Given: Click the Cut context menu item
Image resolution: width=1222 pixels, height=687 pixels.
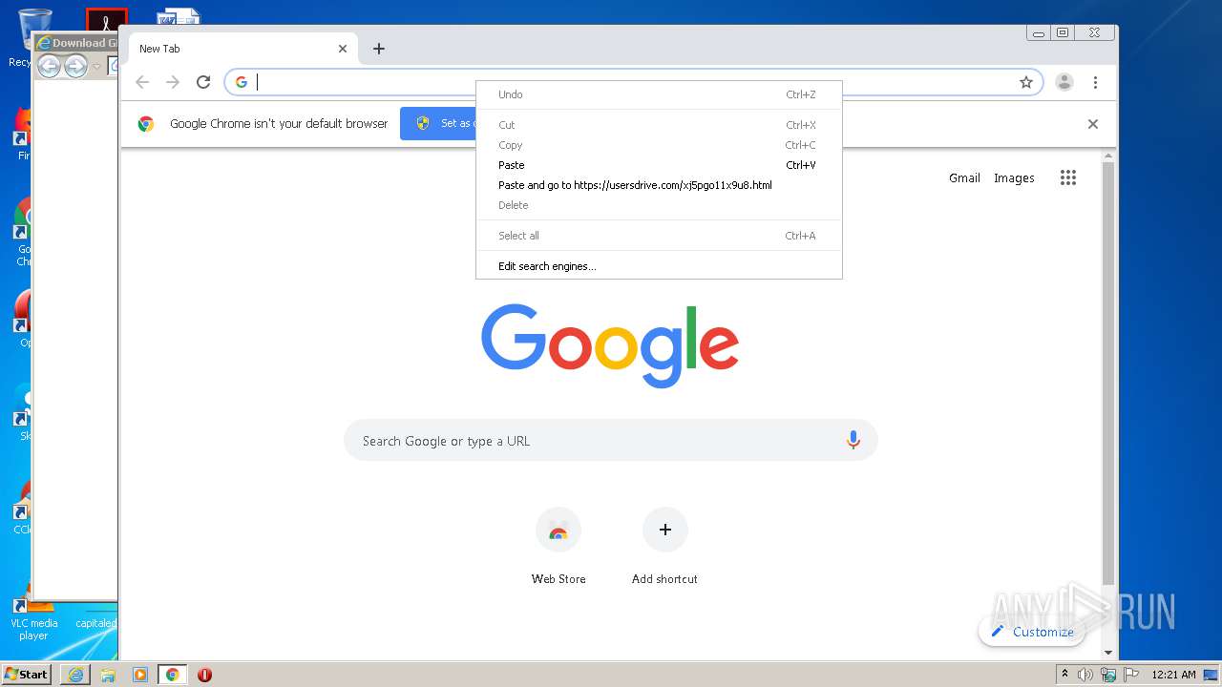Looking at the screenshot, I should (659, 125).
